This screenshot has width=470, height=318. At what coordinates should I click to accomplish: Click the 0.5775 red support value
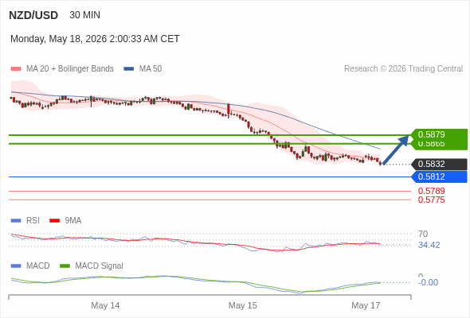click(x=431, y=200)
